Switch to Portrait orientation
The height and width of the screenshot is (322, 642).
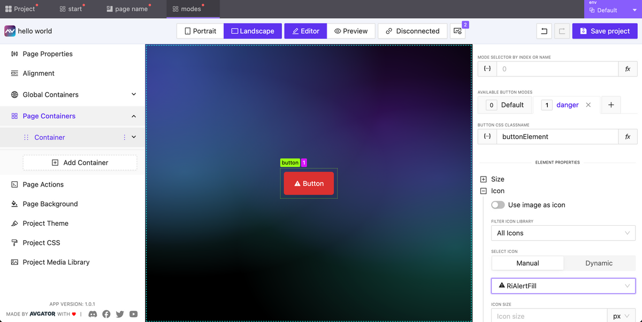[200, 31]
